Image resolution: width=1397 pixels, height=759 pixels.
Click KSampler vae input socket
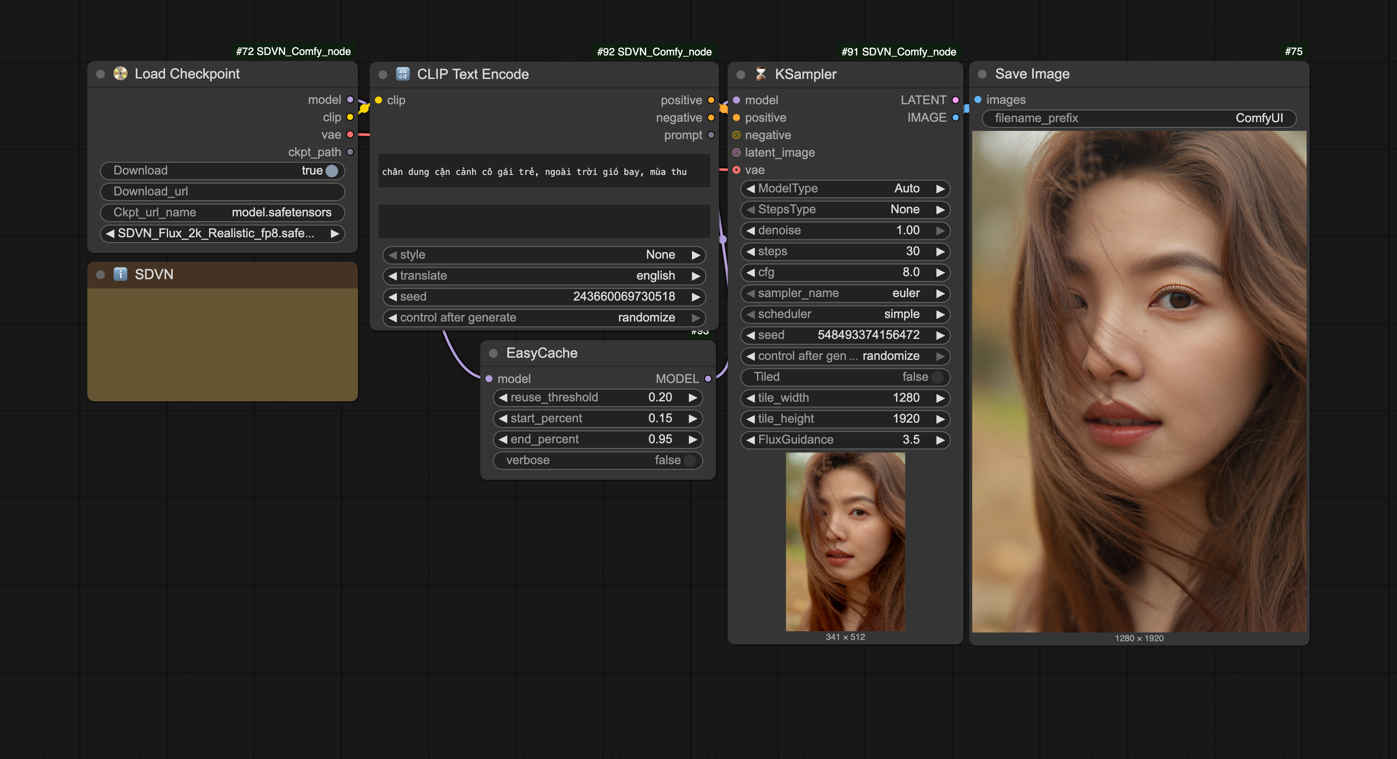(736, 170)
